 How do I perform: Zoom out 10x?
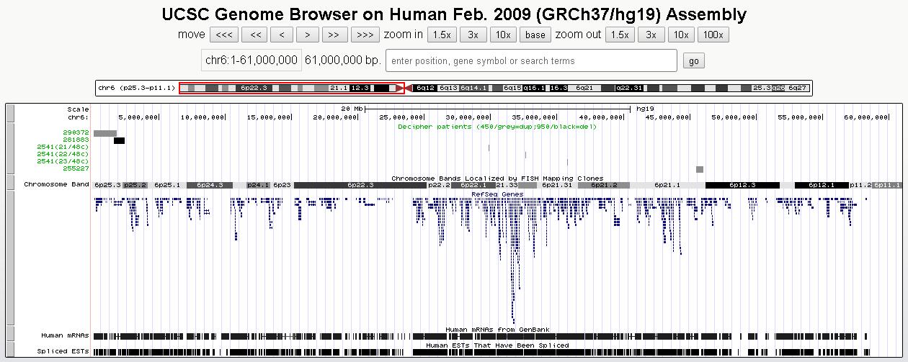point(680,35)
